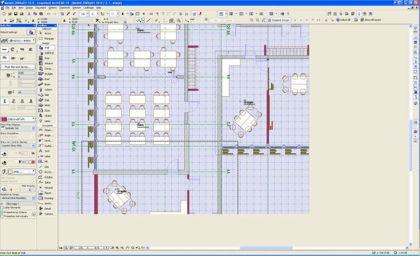Toggle slanted wall profile option

tap(14, 101)
